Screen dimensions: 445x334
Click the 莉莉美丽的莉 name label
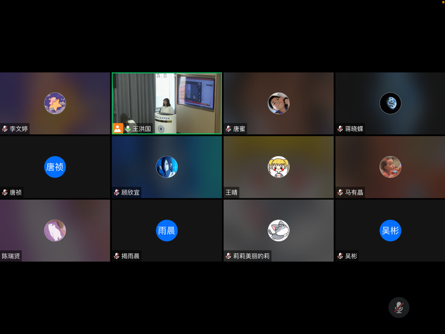pyautogui.click(x=251, y=256)
